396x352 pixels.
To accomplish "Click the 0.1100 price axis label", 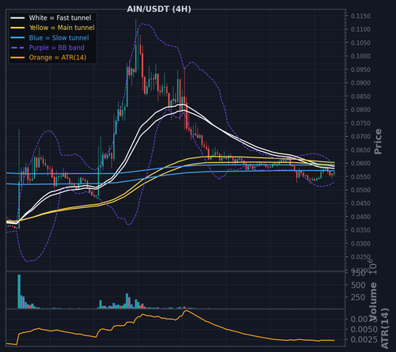I will pos(360,29).
